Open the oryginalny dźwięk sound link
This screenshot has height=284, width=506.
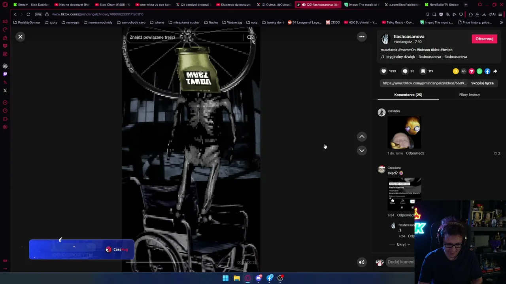[x=427, y=57]
